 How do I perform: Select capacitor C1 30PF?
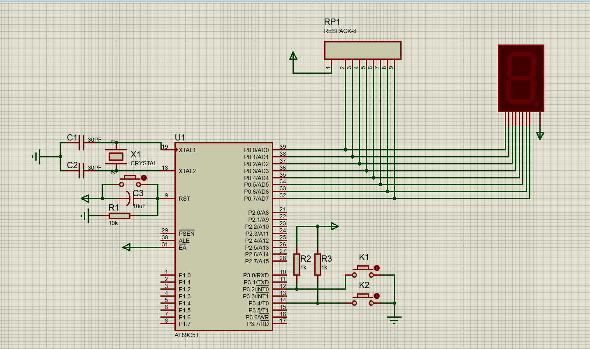81,143
